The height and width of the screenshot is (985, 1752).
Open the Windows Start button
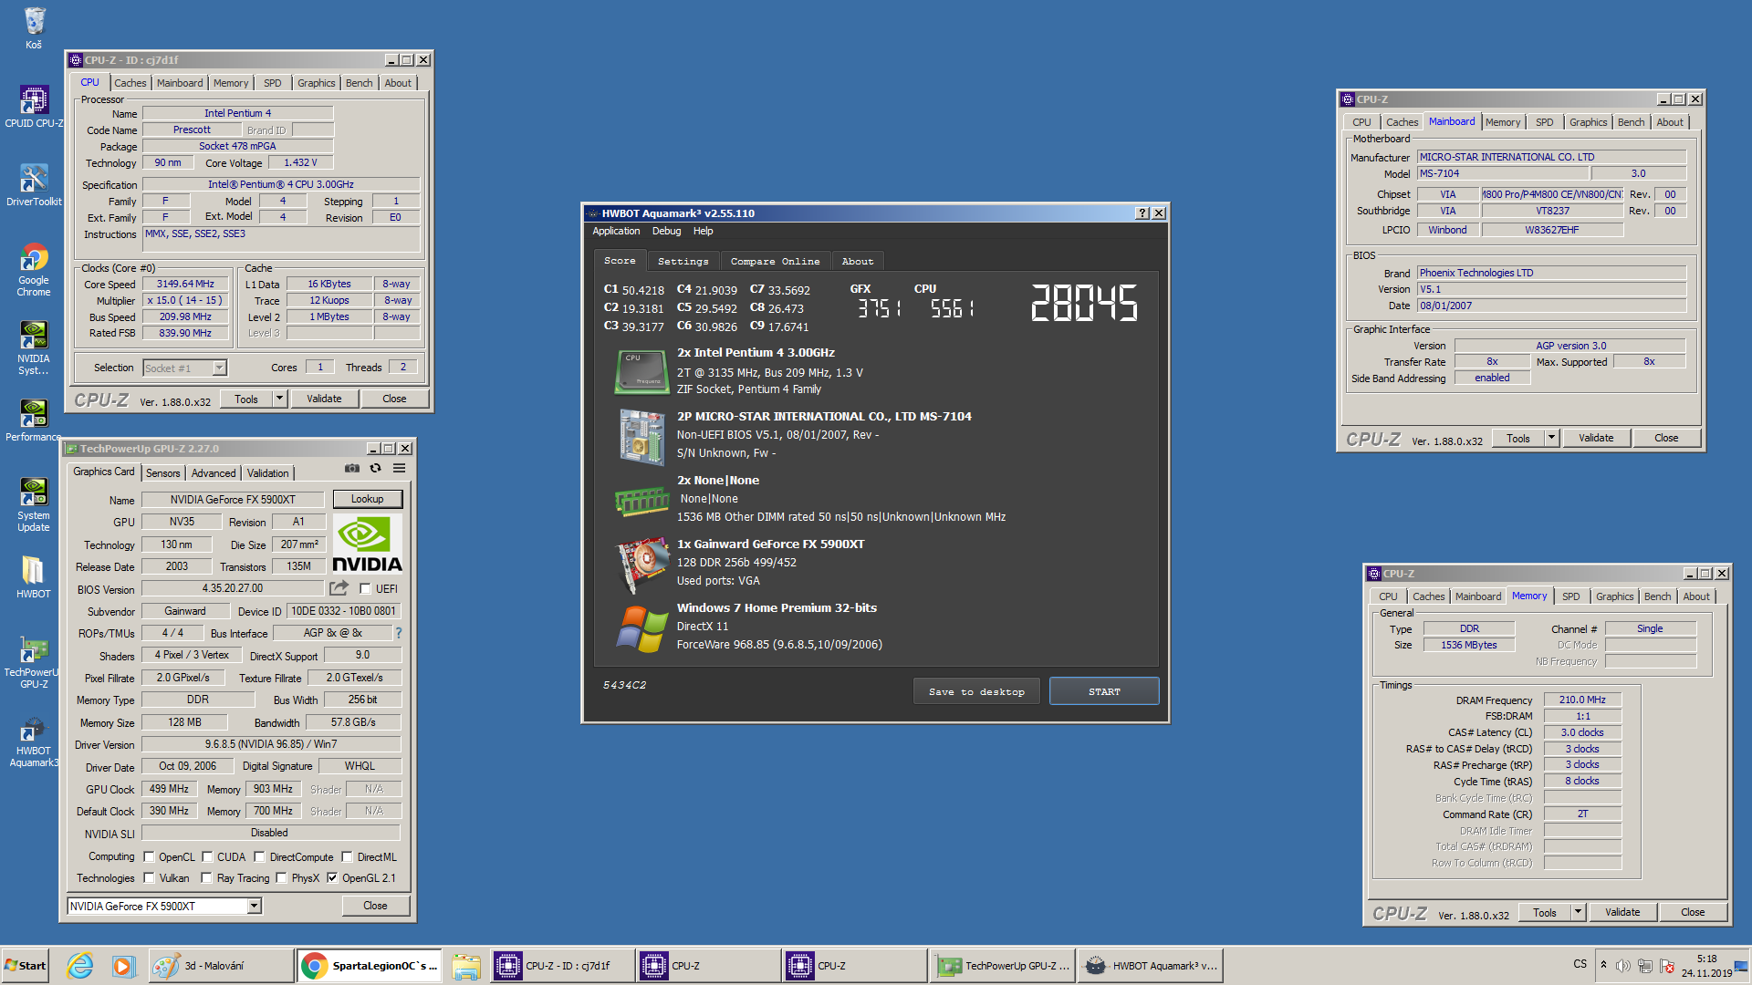click(26, 966)
